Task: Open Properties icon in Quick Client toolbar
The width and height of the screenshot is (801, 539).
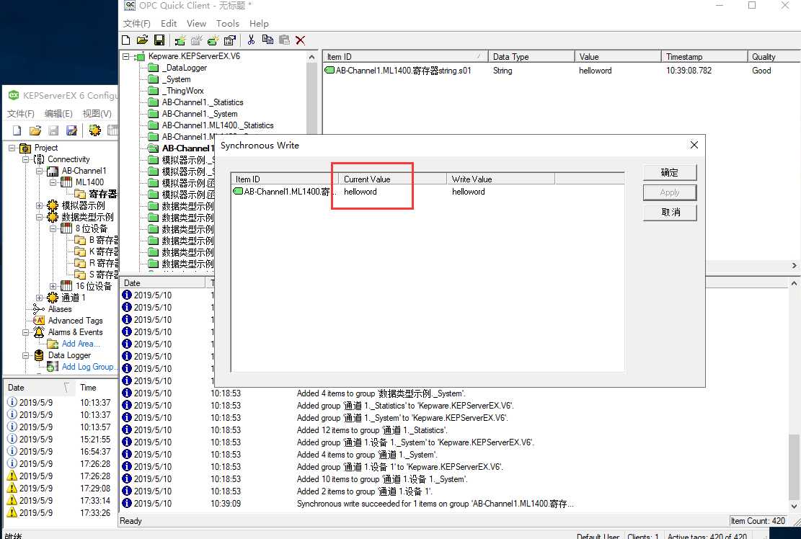Action: click(x=230, y=40)
